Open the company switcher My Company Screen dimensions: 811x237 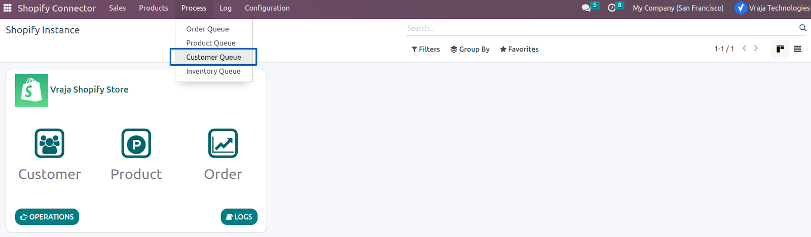tap(678, 8)
